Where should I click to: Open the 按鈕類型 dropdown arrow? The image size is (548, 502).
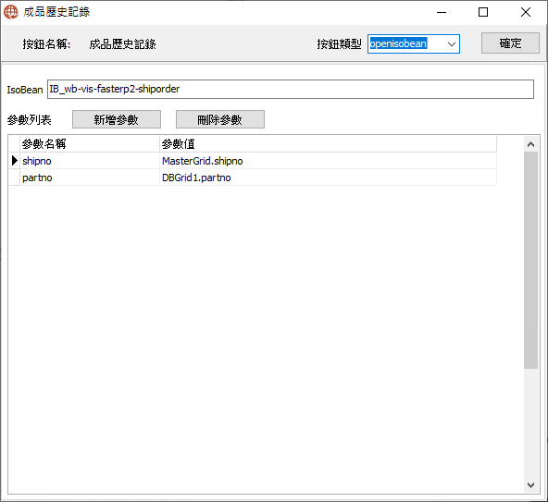coord(451,44)
